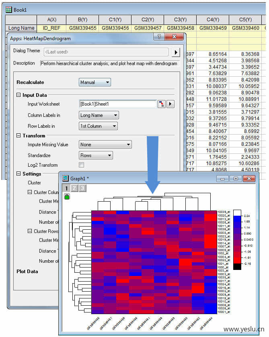
Task: Select column header A(X) in Book1
Action: coord(51,20)
